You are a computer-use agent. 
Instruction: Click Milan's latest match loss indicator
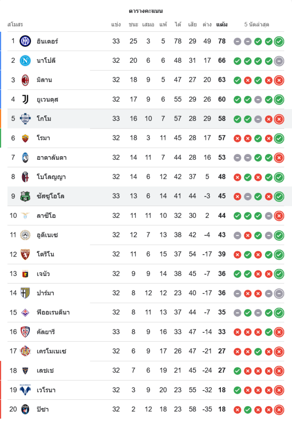click(279, 80)
